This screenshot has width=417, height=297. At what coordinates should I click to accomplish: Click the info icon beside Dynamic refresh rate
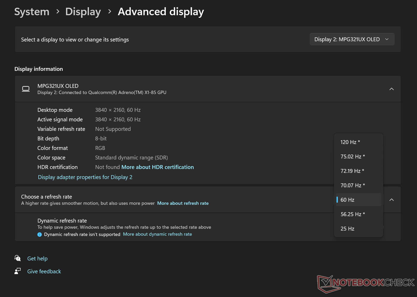click(39, 234)
